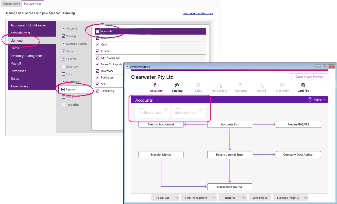Image resolution: width=337 pixels, height=204 pixels.
Task: Toggle the Business Insights privilege checkbox
Action: click(x=63, y=44)
